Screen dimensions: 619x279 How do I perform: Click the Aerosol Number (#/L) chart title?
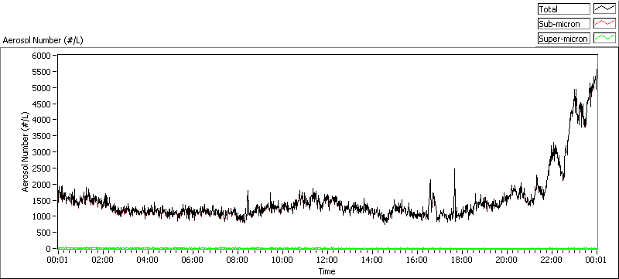click(x=43, y=40)
